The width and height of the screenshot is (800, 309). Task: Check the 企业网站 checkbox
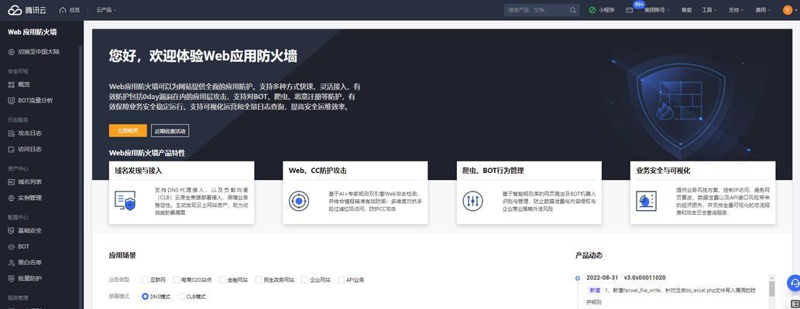304,280
